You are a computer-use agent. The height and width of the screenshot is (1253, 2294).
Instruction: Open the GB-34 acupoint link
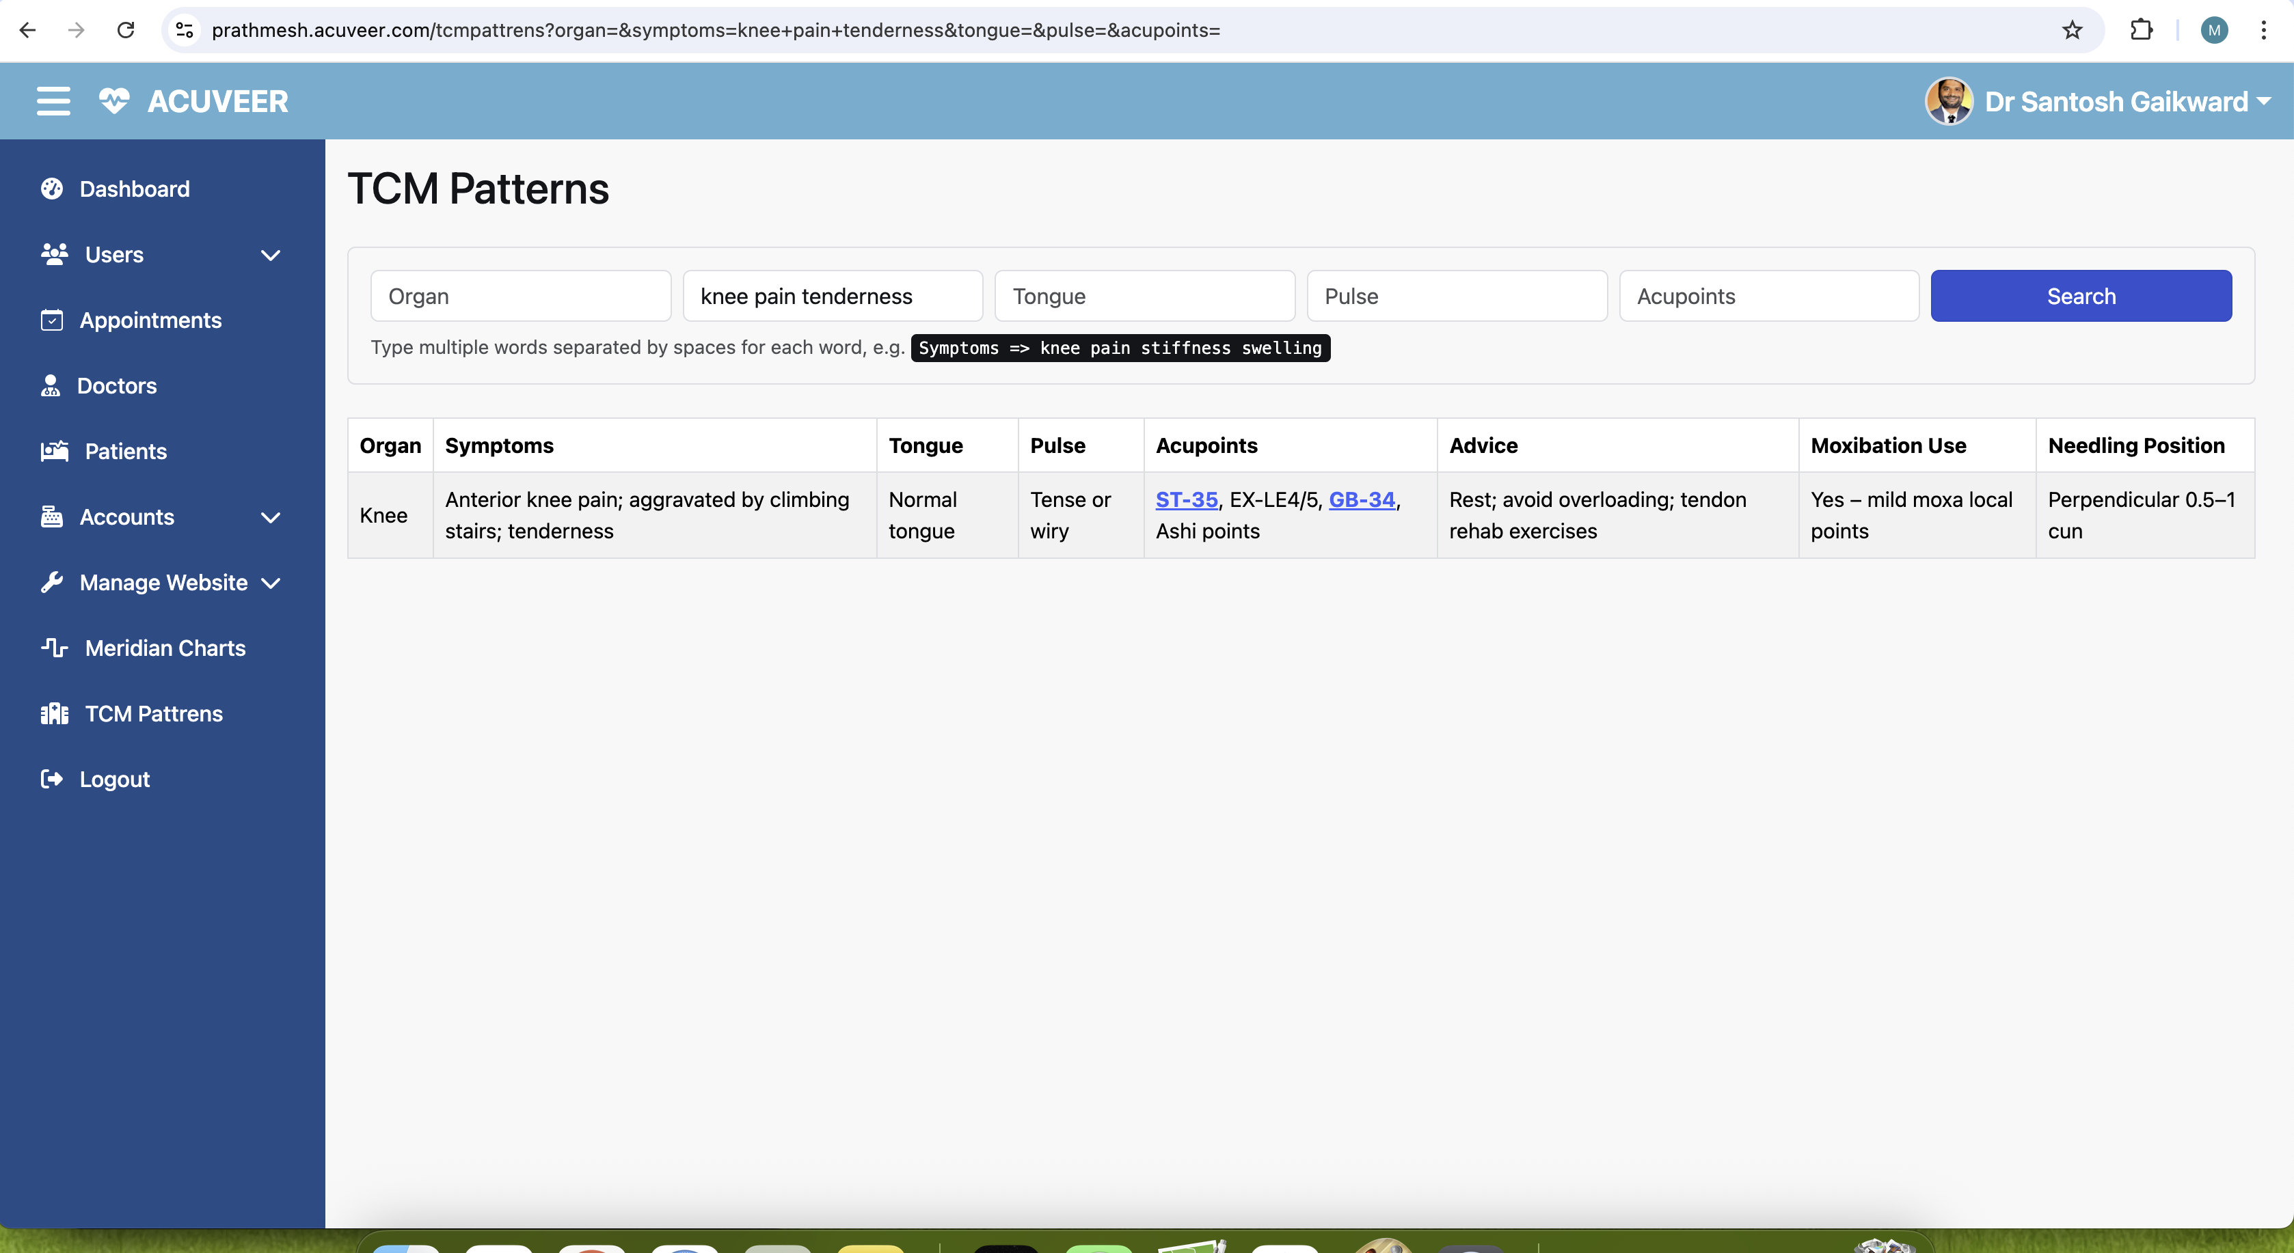click(x=1361, y=500)
